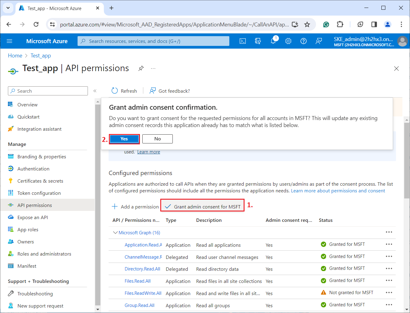Click the Azure feedback icon in header

[319, 41]
